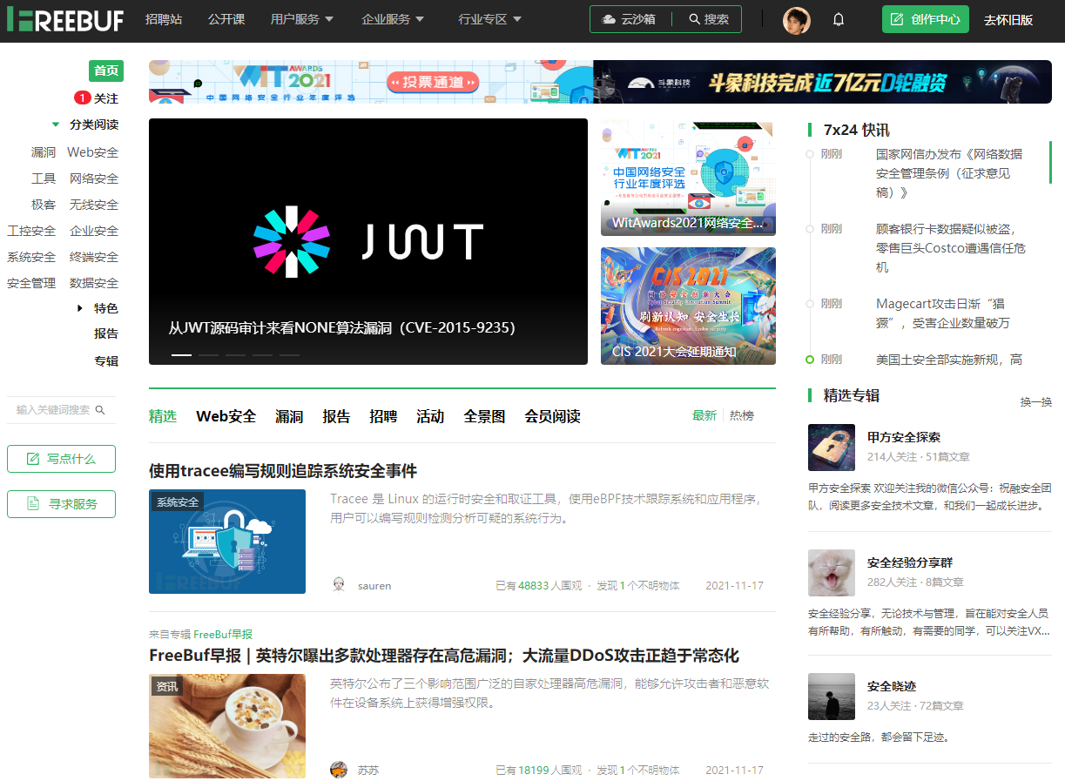Open Web安全 category in sidebar
This screenshot has height=781, width=1065.
click(x=93, y=152)
